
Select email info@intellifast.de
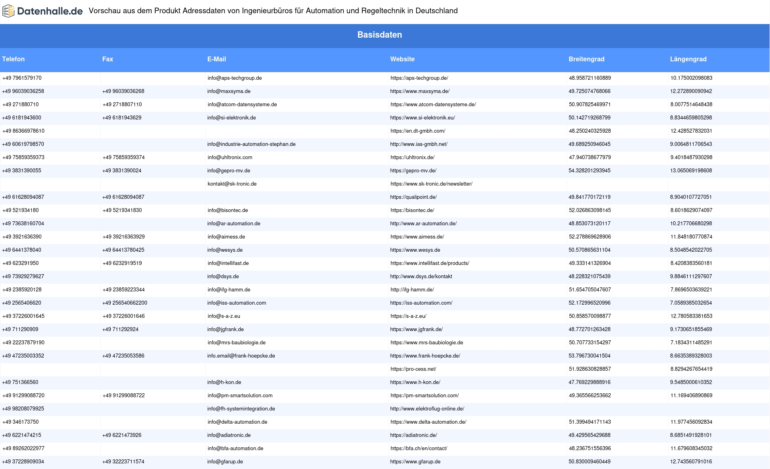(x=228, y=263)
